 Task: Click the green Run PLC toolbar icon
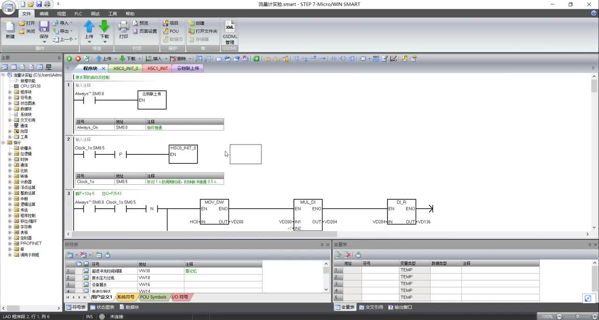[x=69, y=58]
